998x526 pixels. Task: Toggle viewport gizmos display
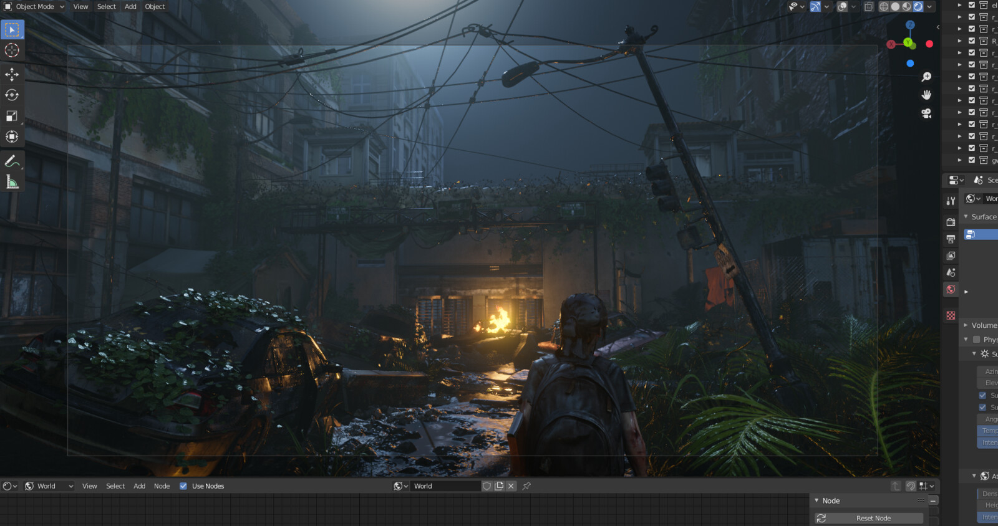click(815, 7)
